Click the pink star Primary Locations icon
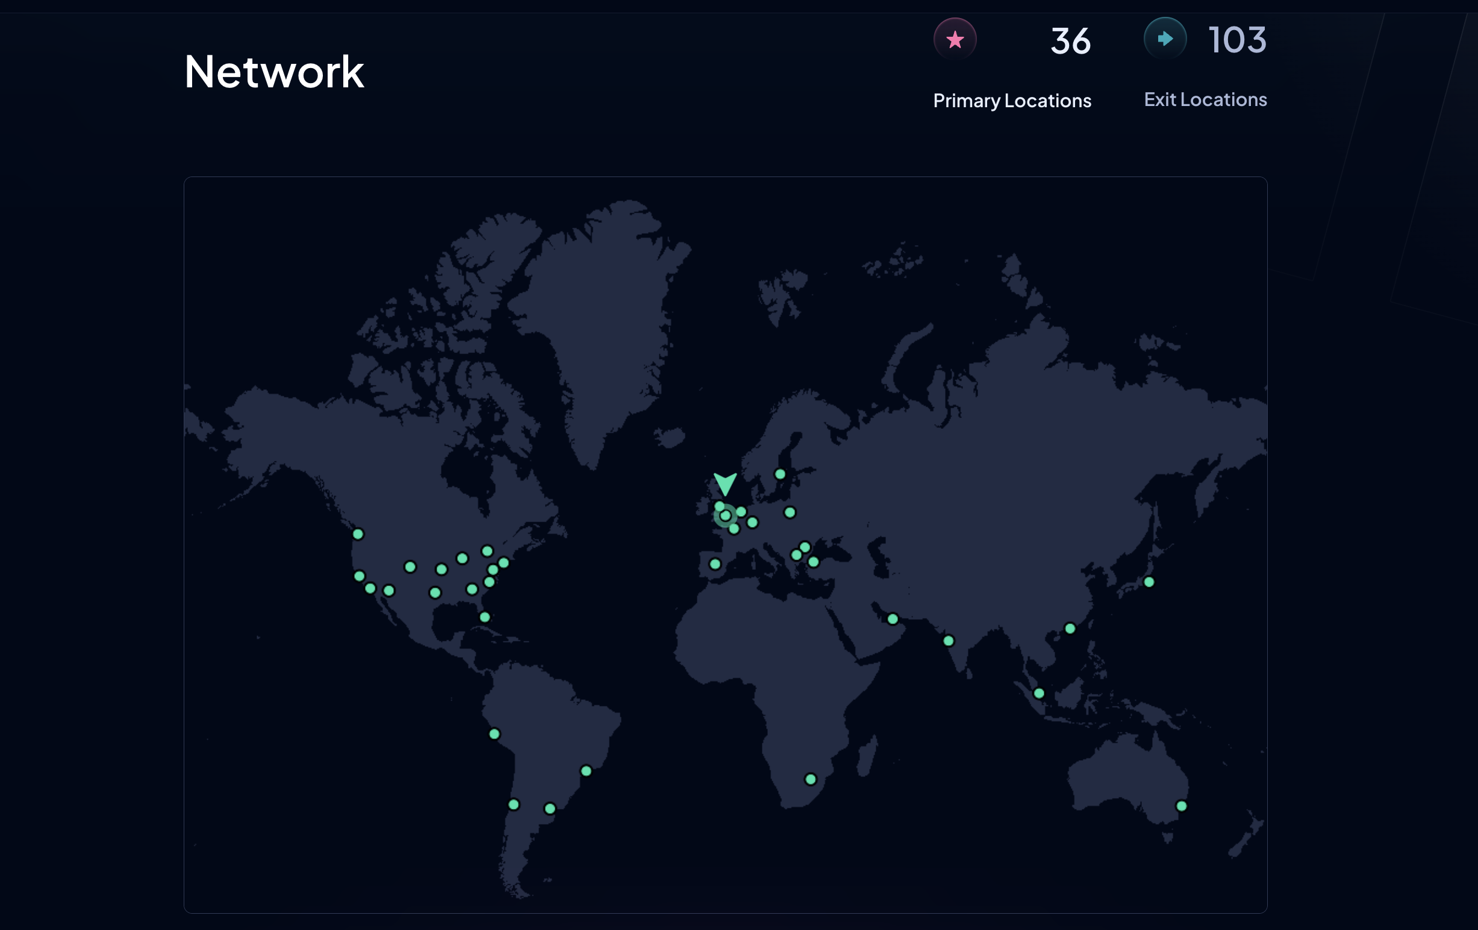Image resolution: width=1478 pixels, height=930 pixels. click(x=955, y=39)
